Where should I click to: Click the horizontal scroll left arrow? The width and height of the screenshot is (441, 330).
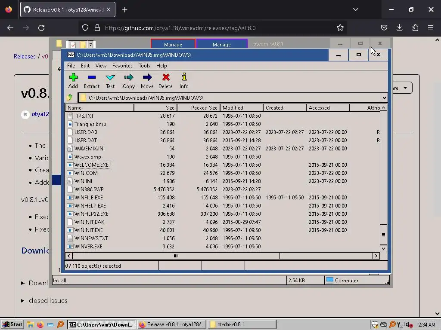coord(68,256)
